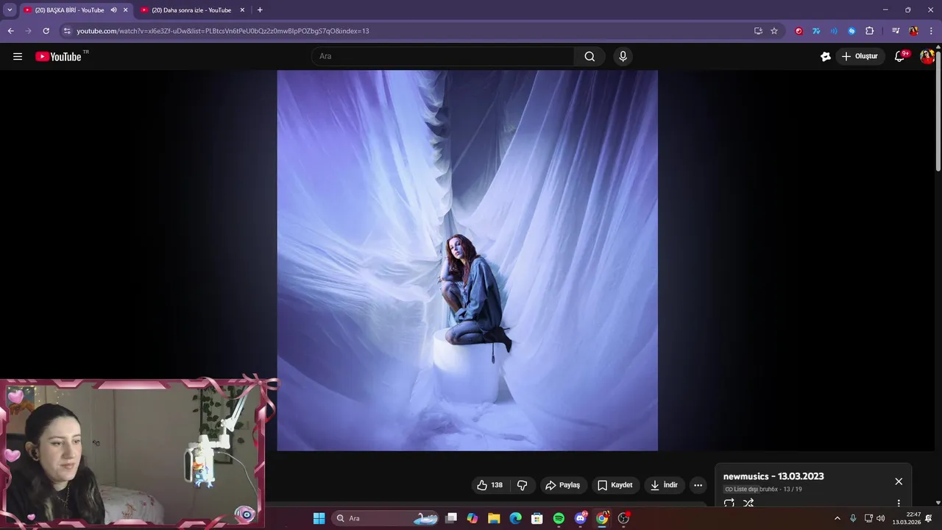The width and height of the screenshot is (942, 530).
Task: Like the video with 138 likes
Action: pyautogui.click(x=490, y=485)
